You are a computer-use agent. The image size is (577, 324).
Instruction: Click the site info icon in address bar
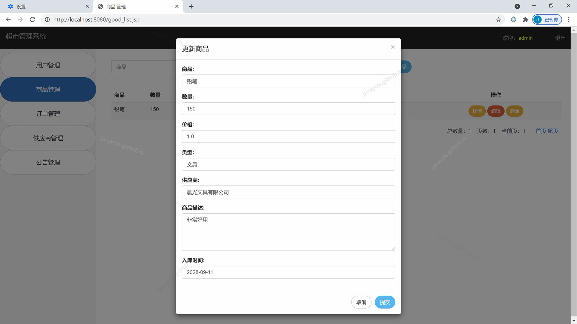[47, 19]
